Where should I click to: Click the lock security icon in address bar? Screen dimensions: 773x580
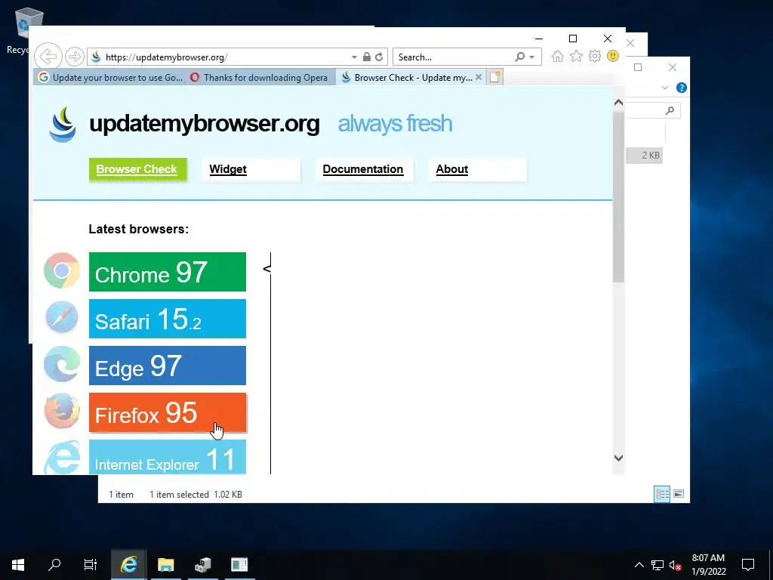(x=366, y=57)
